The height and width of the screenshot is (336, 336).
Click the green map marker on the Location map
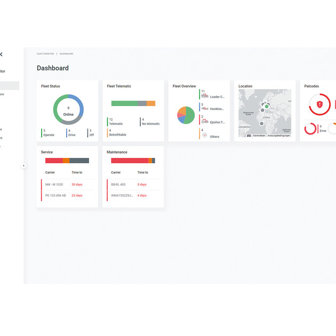pyautogui.click(x=267, y=106)
